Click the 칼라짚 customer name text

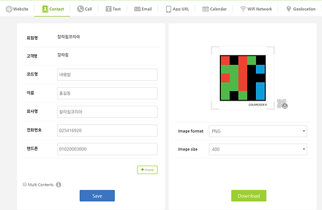tap(63, 55)
